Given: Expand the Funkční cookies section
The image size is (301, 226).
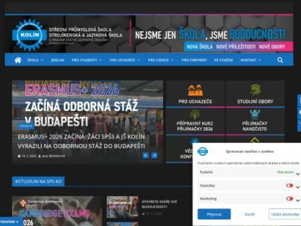Looking at the screenshot, I should [x=298, y=174].
